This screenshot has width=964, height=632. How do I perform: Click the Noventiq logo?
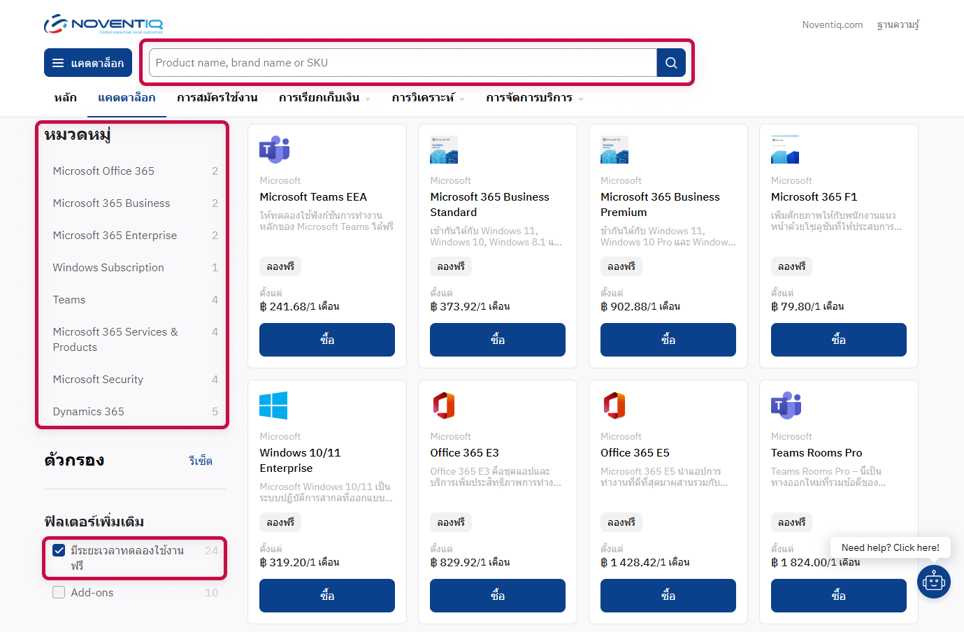point(103,24)
